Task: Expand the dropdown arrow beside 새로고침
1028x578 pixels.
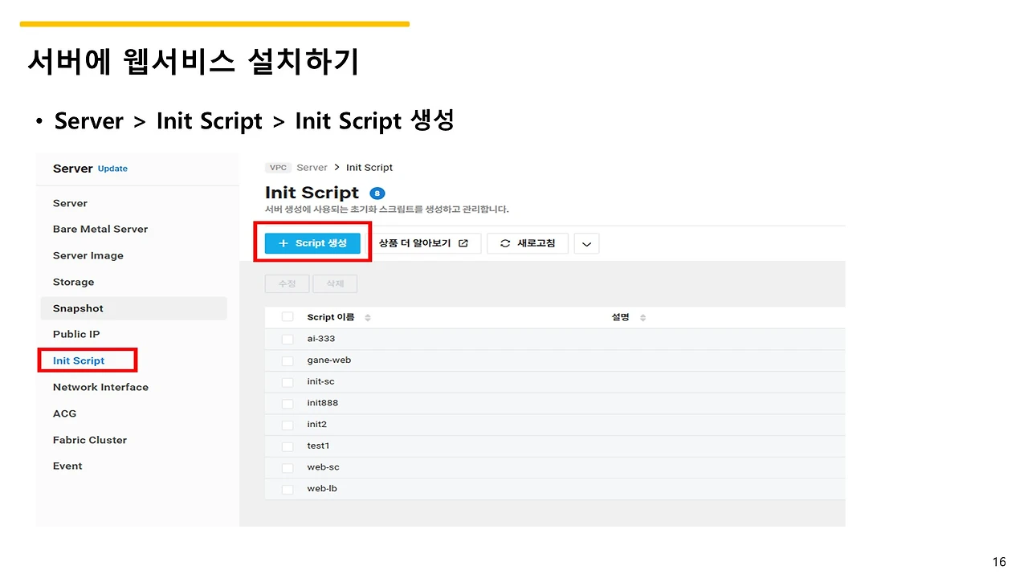Action: 586,244
